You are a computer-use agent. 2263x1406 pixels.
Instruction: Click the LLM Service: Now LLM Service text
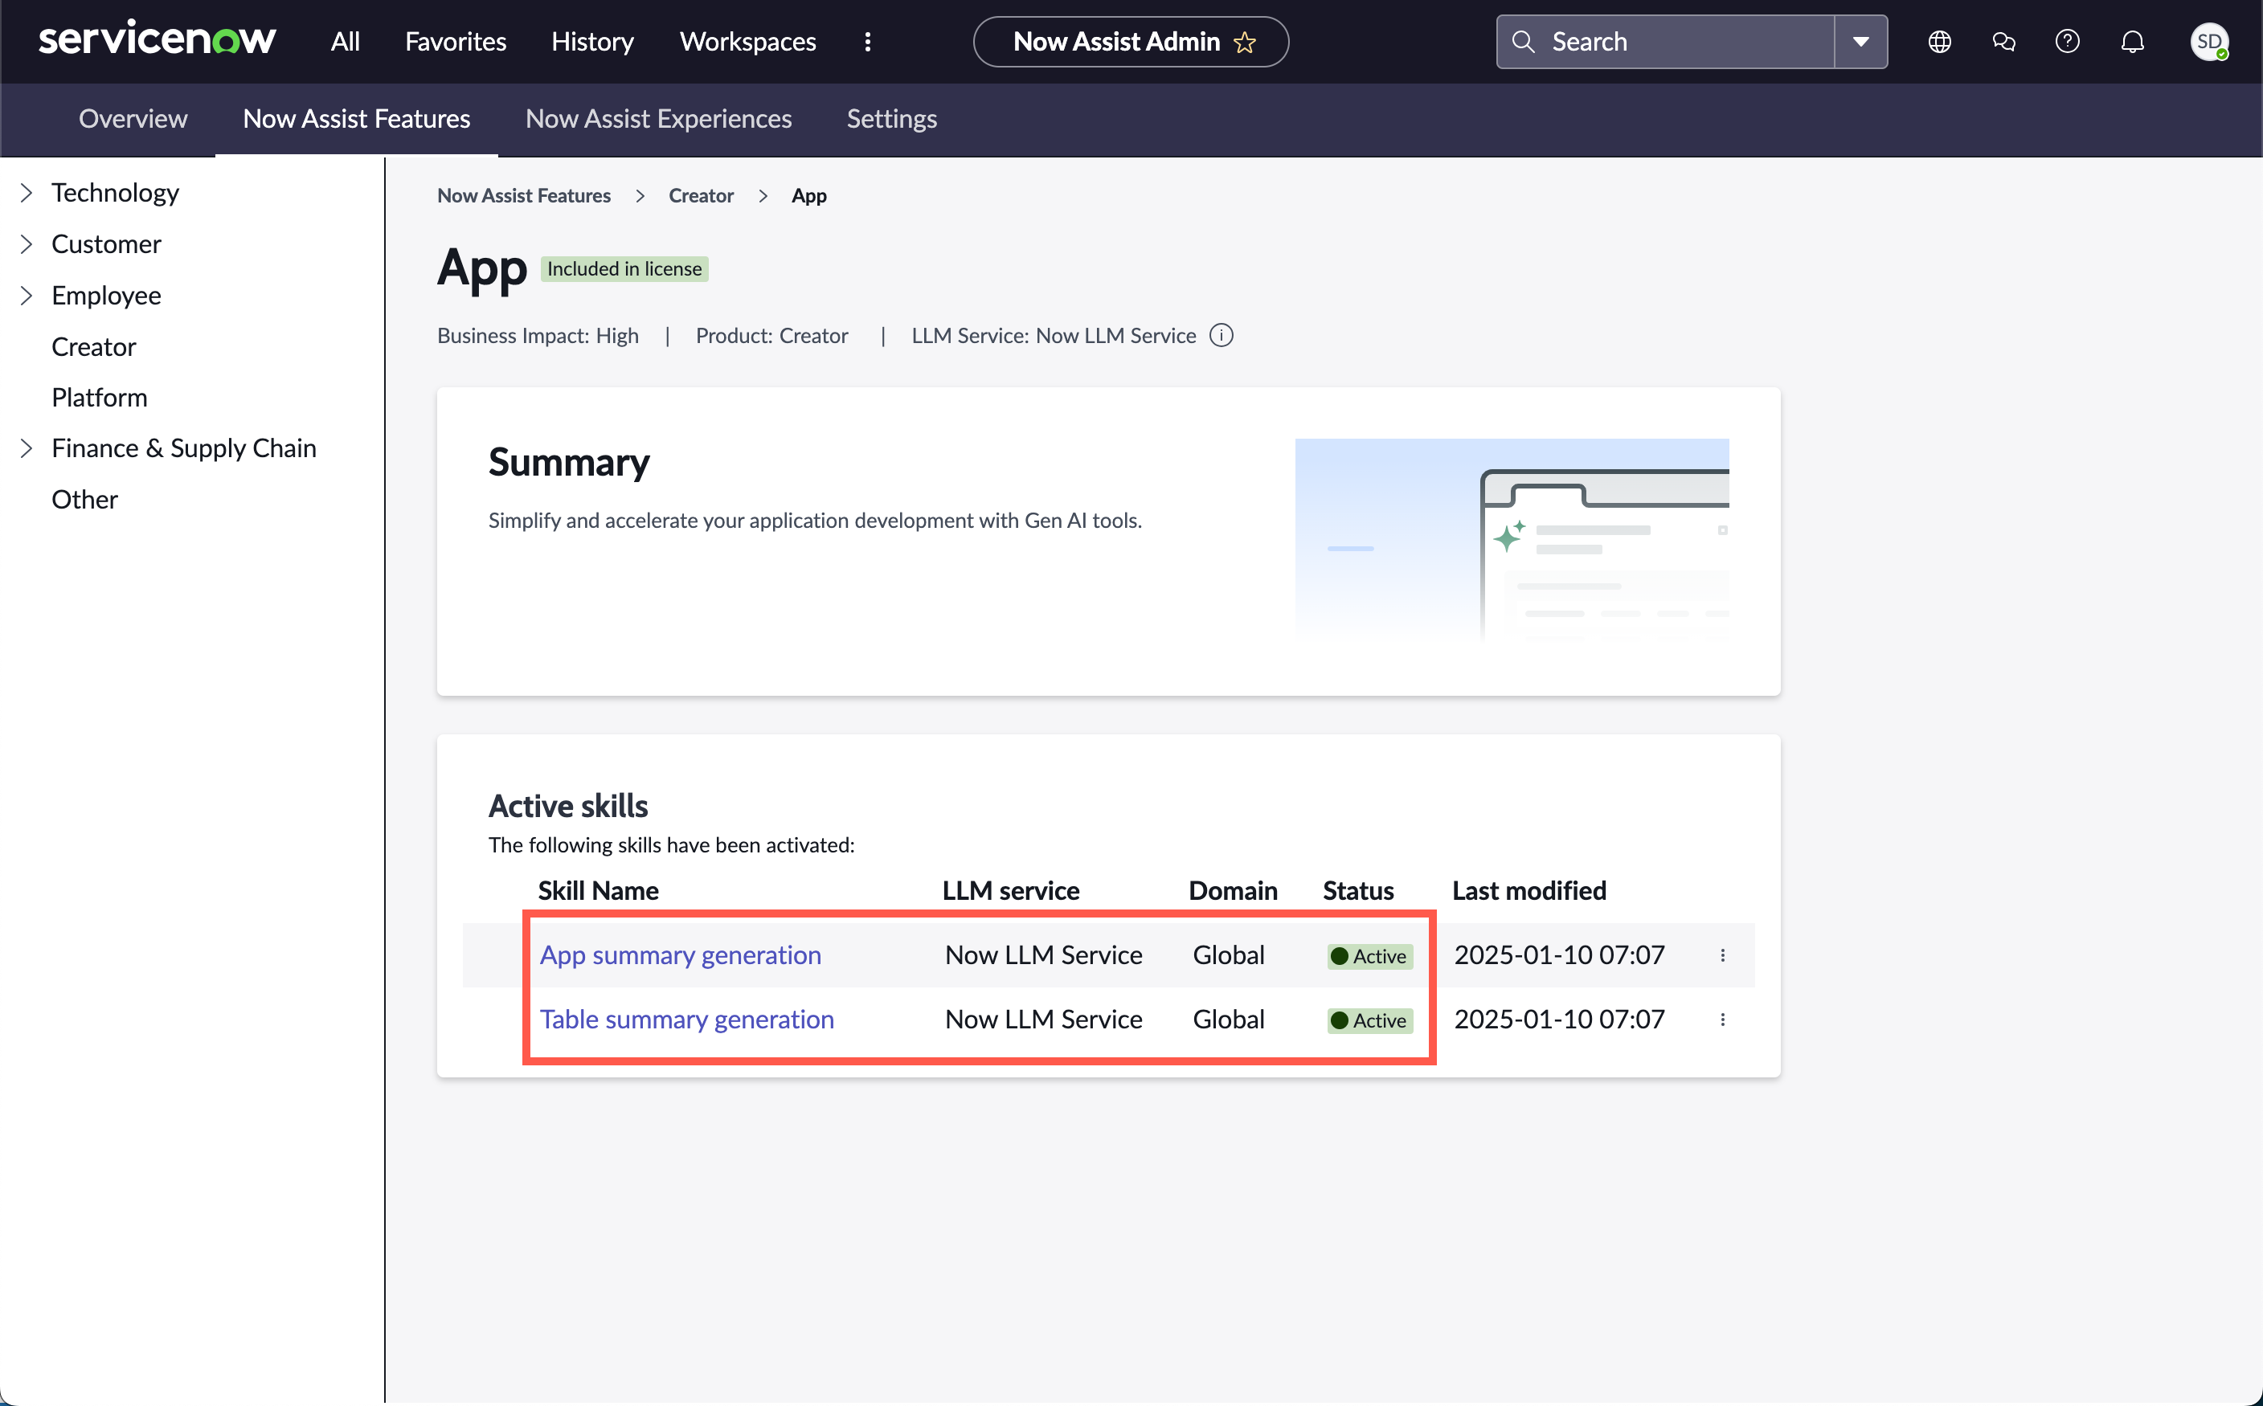click(1054, 336)
